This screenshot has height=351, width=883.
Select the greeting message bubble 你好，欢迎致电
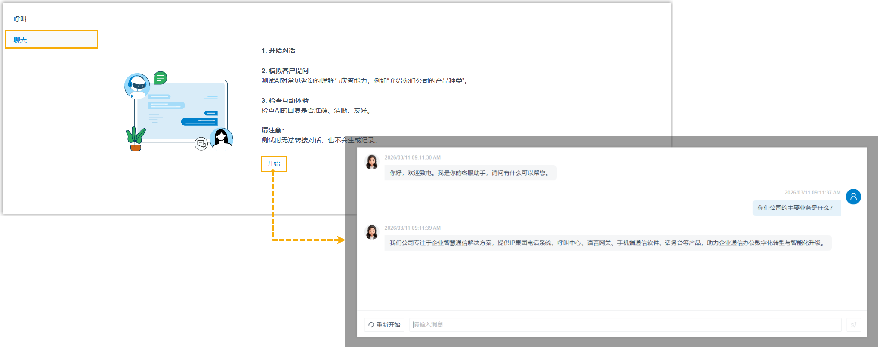pos(470,173)
